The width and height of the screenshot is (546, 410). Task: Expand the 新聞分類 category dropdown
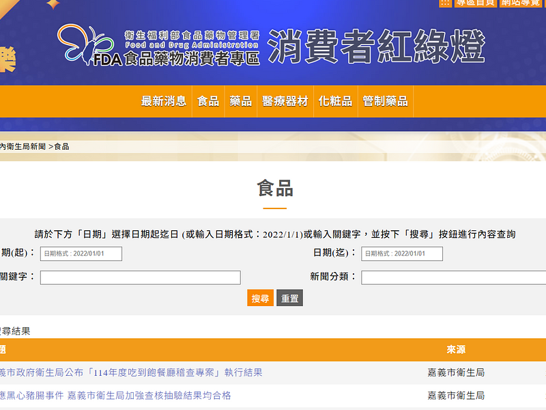[x=453, y=277]
